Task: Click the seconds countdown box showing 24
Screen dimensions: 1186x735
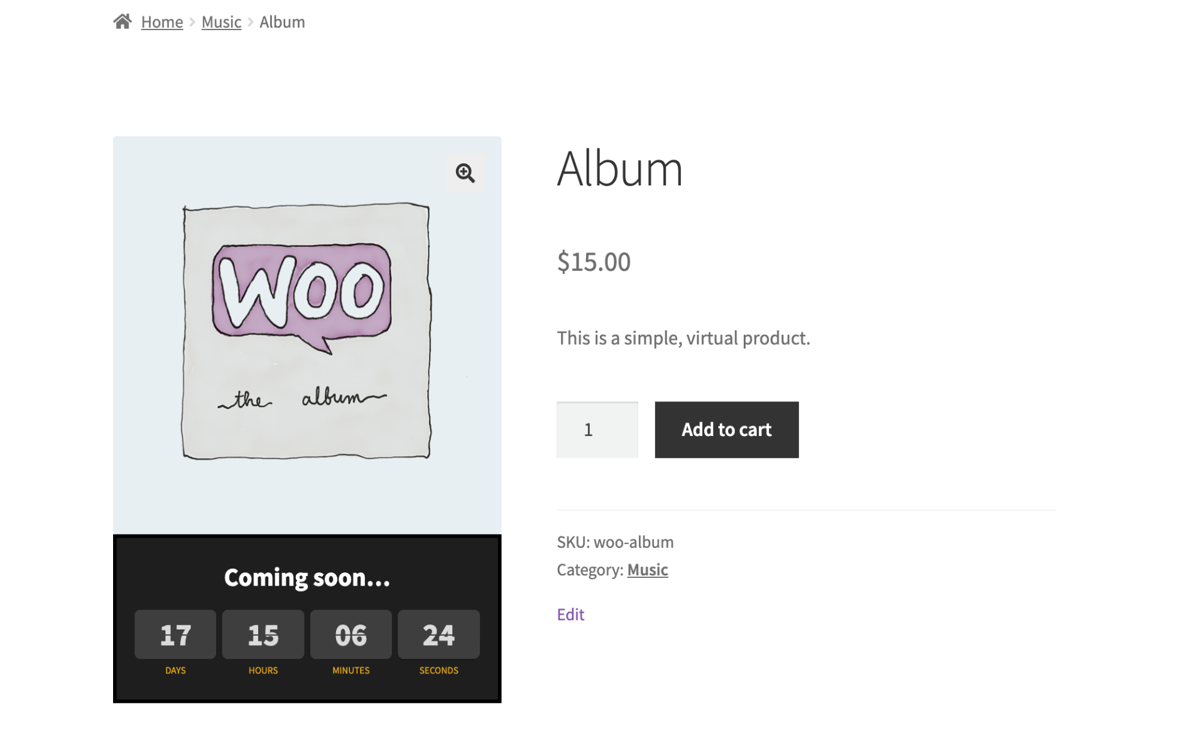Action: (x=438, y=634)
